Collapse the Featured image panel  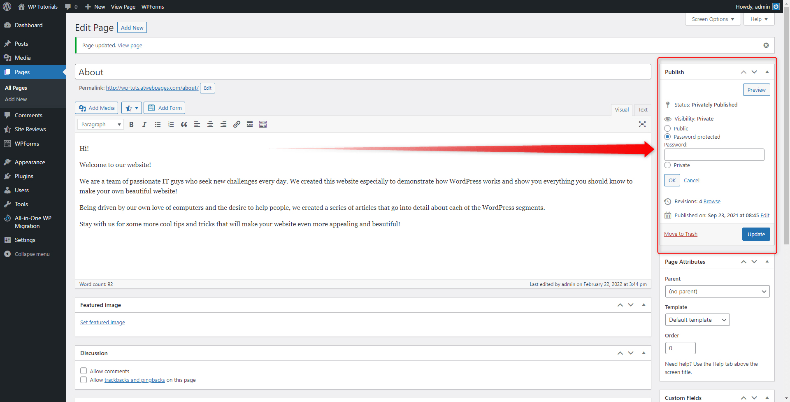pos(644,304)
